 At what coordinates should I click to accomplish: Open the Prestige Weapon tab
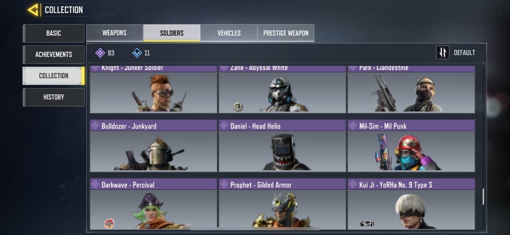click(286, 33)
